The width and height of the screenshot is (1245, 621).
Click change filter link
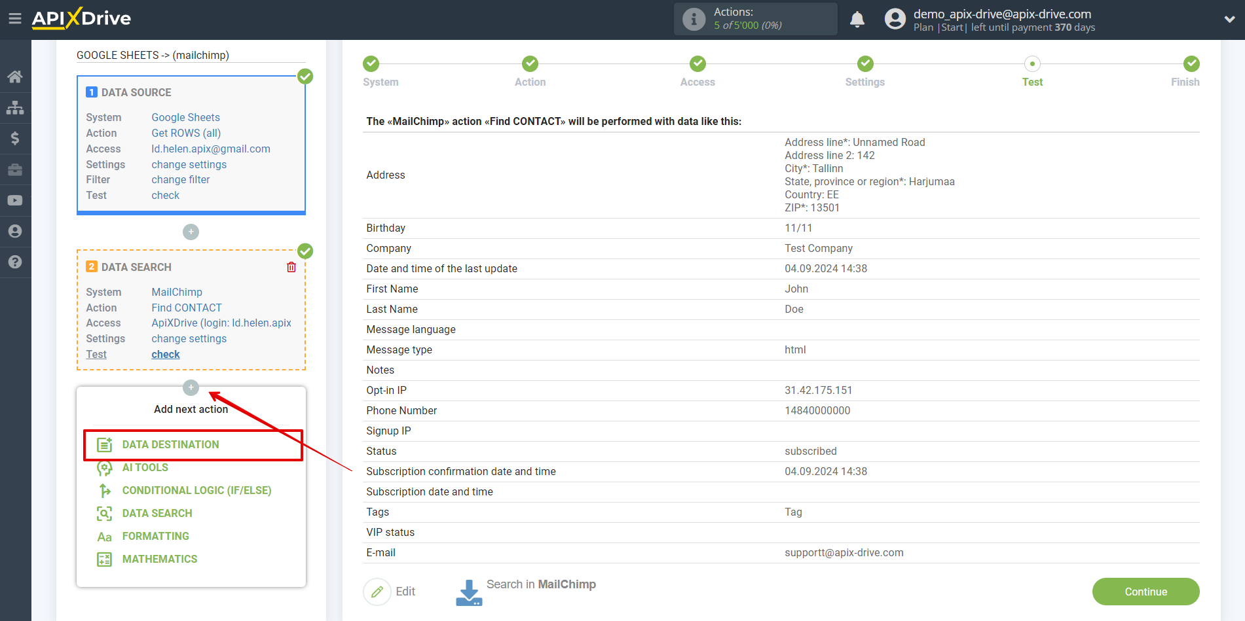click(181, 179)
